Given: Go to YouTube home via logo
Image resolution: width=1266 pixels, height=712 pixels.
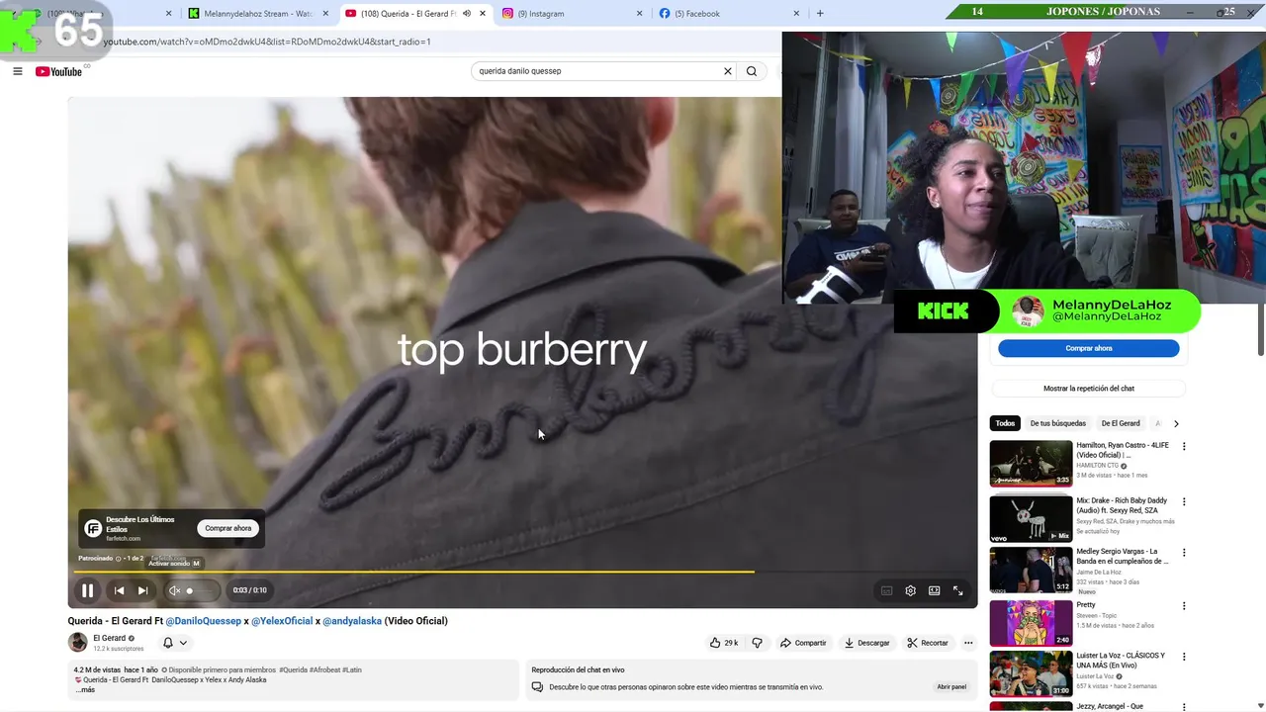Looking at the screenshot, I should [59, 71].
